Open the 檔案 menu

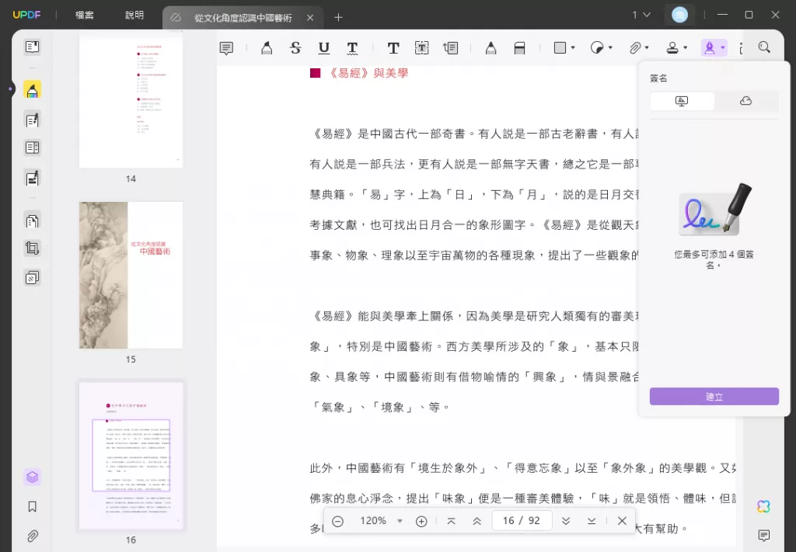(x=84, y=16)
